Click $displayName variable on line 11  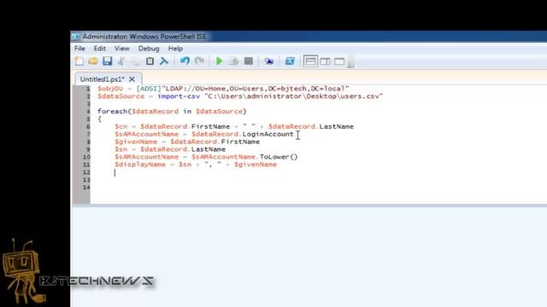tap(140, 165)
